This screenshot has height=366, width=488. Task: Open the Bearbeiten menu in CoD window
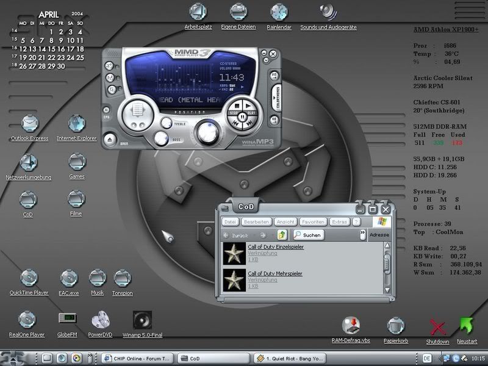point(256,222)
